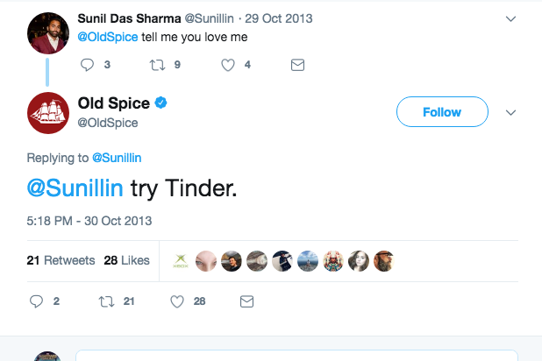Image resolution: width=542 pixels, height=361 pixels.
Task: Retweet Sunil's original tweet
Action: click(x=158, y=64)
